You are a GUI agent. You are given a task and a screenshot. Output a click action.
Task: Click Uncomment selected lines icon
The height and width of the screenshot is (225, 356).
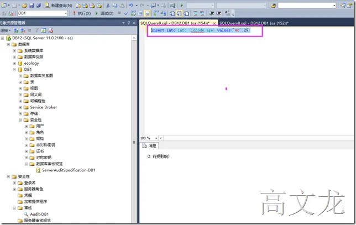(202, 13)
